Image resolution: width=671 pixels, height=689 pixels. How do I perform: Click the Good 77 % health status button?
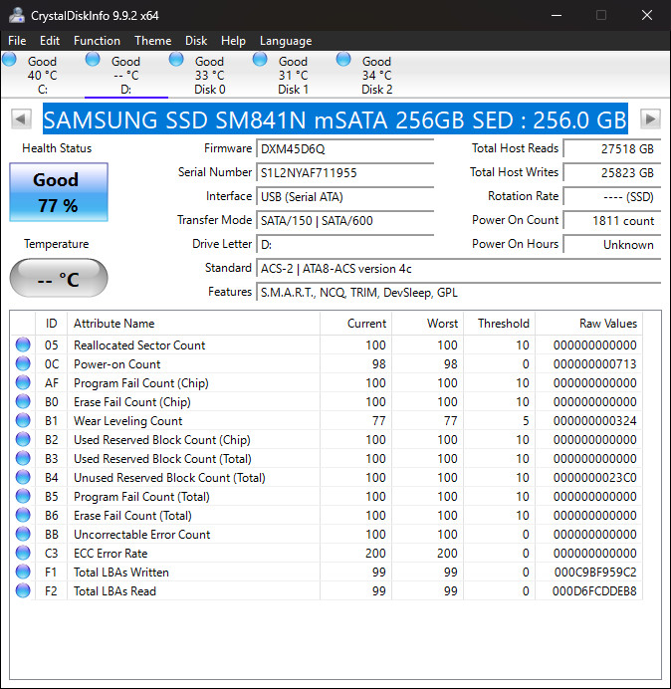click(x=59, y=192)
